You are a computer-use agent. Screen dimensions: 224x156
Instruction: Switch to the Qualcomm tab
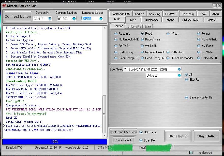[x=151, y=20]
